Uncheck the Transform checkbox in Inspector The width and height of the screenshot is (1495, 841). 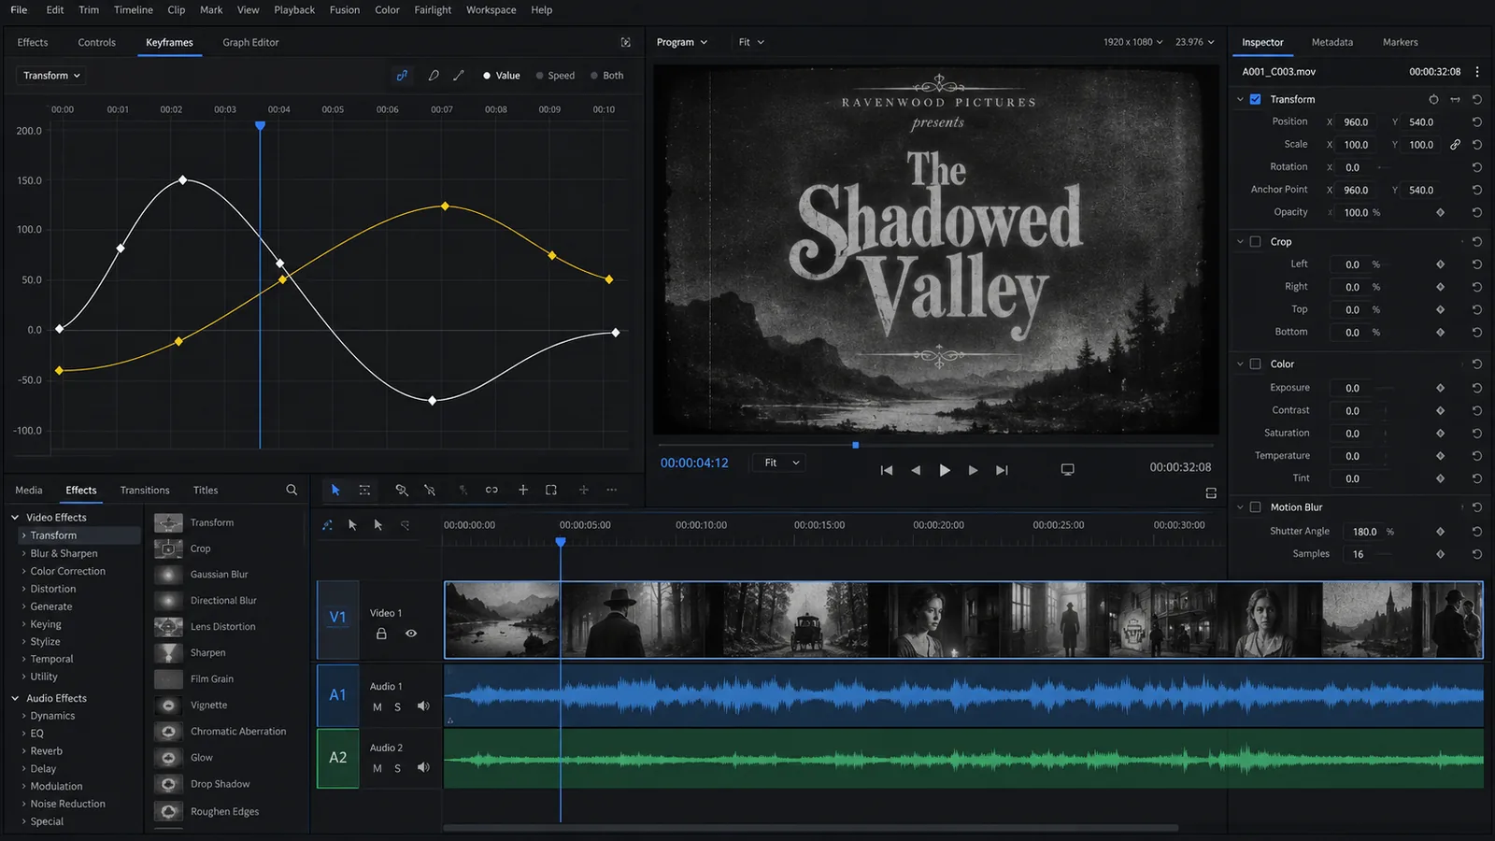1255,99
